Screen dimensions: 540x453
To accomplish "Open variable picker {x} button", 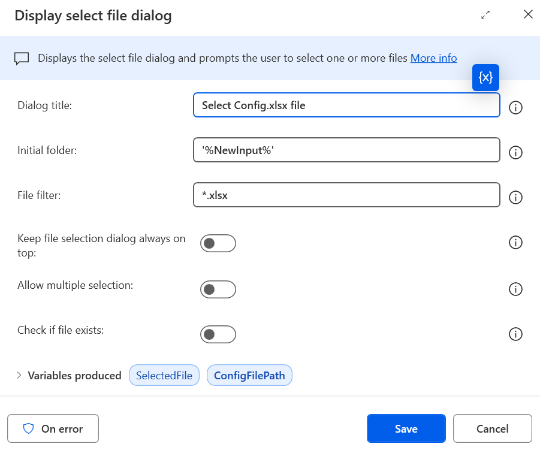I will point(485,77).
